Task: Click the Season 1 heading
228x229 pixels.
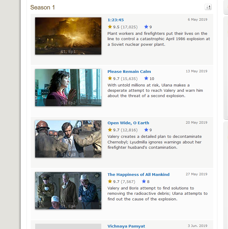Action: (x=43, y=7)
